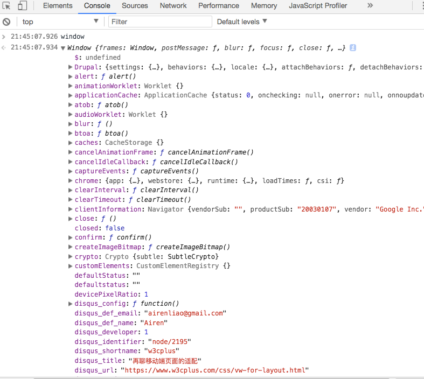The height and width of the screenshot is (379, 424).
Task: Select disqus_identifier "node/2195" row
Action: [133, 341]
